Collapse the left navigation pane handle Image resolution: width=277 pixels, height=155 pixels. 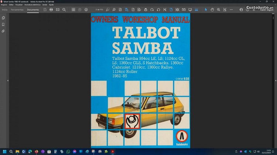8,80
